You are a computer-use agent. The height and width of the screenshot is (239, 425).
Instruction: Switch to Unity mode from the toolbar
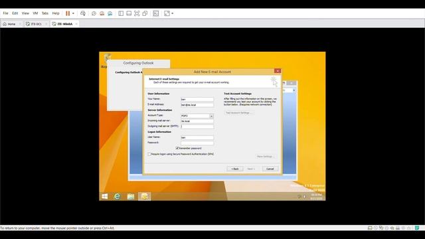[x=145, y=13]
